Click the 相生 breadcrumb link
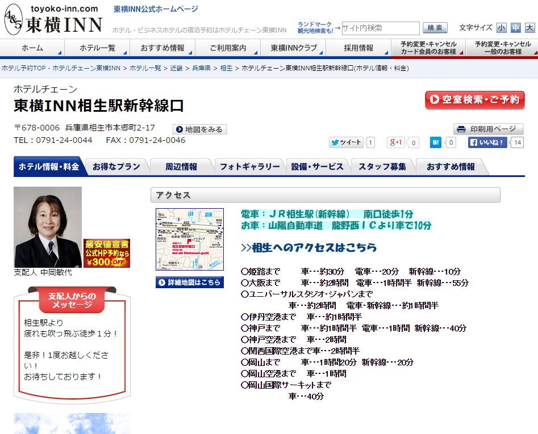 coord(226,68)
